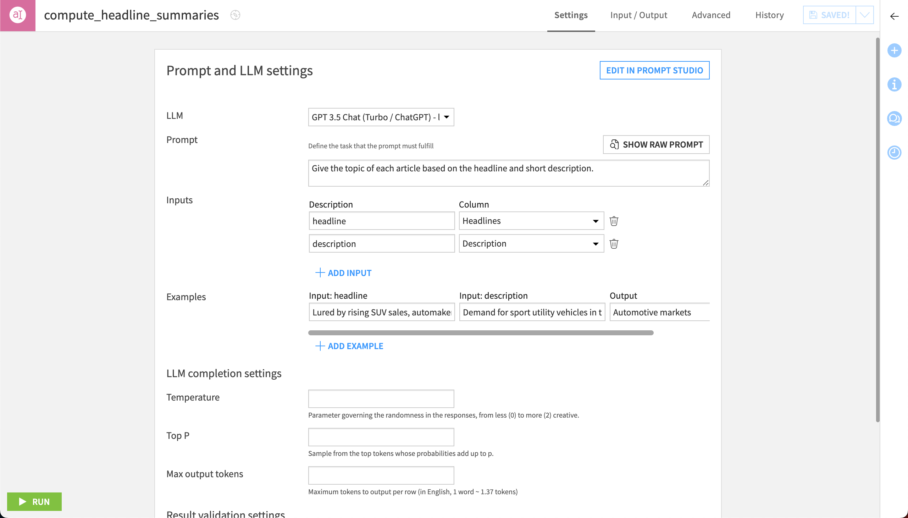Open the activity history clock icon
Viewport: 908px width, 518px height.
point(895,152)
